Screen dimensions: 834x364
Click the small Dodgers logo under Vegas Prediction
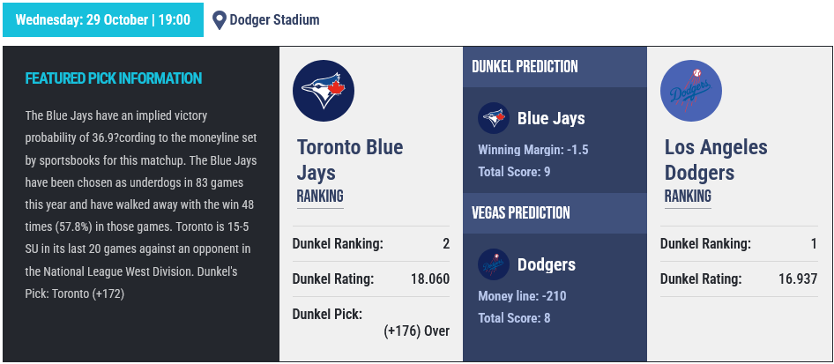[494, 264]
